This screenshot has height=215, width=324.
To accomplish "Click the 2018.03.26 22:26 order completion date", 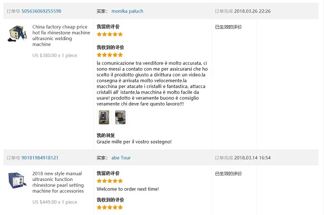I will point(252,11).
